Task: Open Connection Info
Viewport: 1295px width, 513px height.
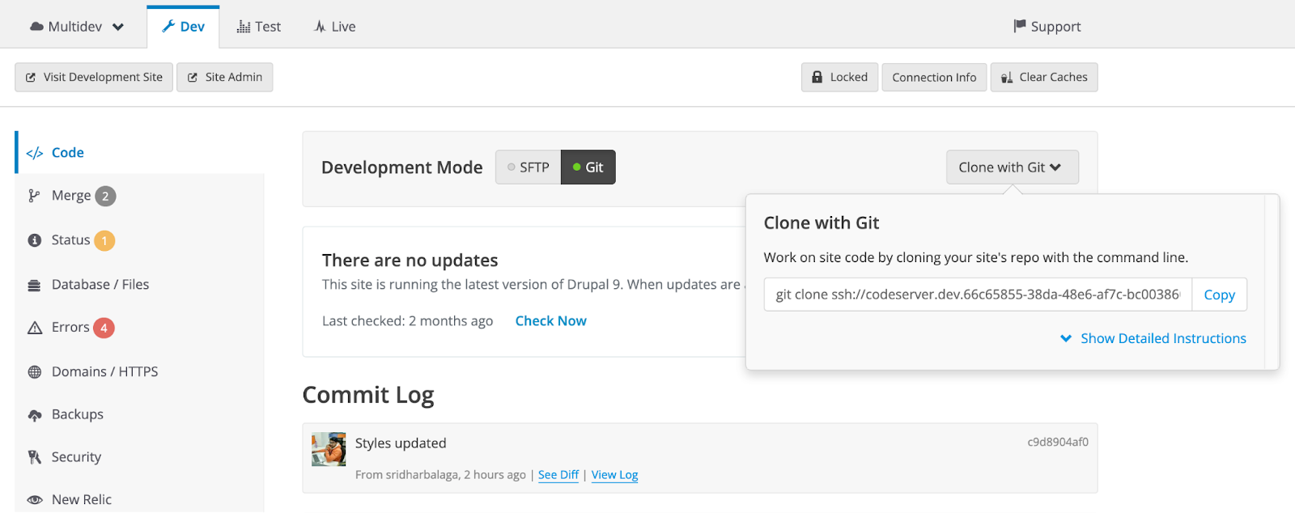Action: (x=934, y=78)
